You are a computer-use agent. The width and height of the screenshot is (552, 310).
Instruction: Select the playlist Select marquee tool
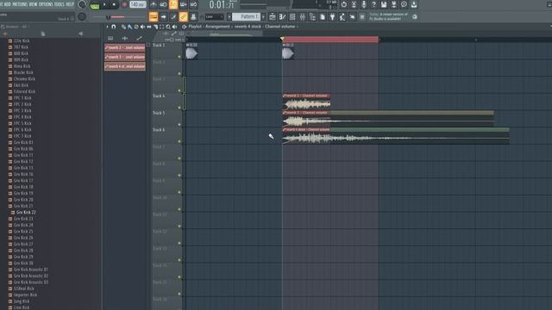pos(161,27)
